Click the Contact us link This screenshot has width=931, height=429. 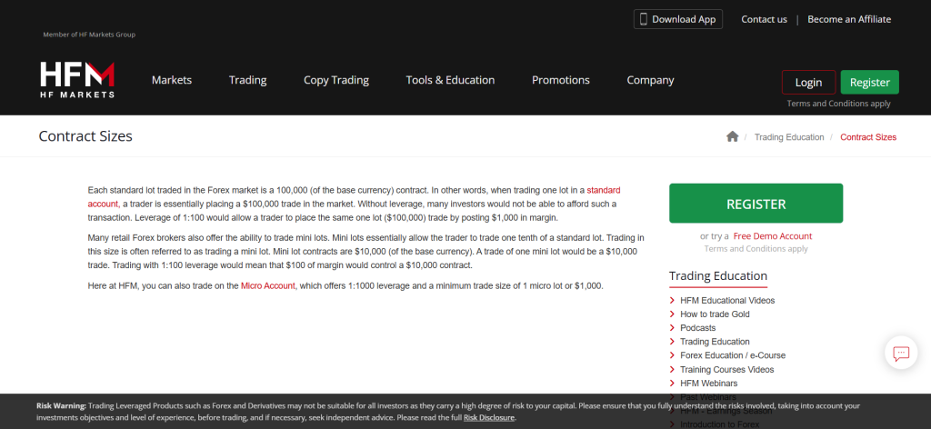point(764,19)
